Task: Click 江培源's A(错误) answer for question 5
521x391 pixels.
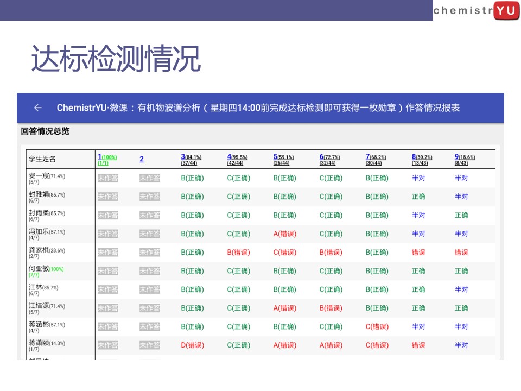Action: [x=285, y=308]
